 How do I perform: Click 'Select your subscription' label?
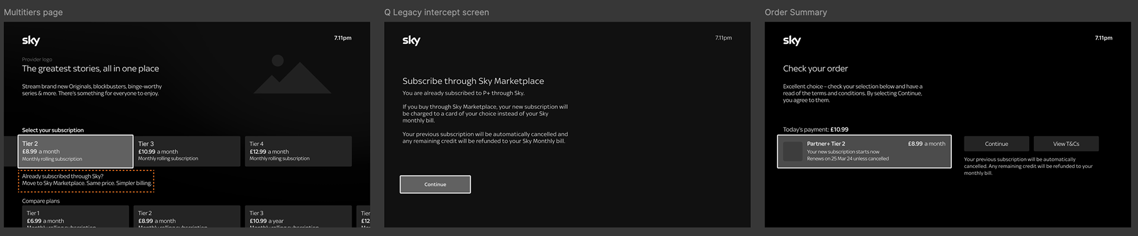point(53,130)
